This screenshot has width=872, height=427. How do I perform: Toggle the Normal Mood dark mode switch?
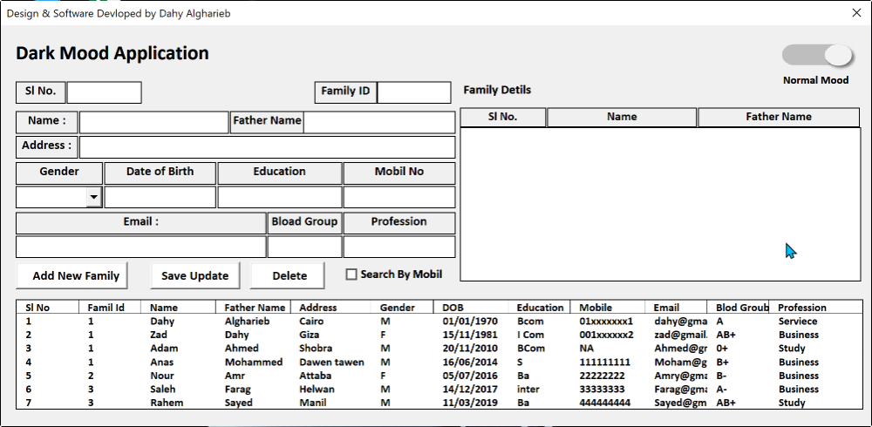coord(817,55)
